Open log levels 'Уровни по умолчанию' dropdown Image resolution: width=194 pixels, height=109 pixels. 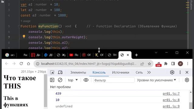(x=156, y=80)
